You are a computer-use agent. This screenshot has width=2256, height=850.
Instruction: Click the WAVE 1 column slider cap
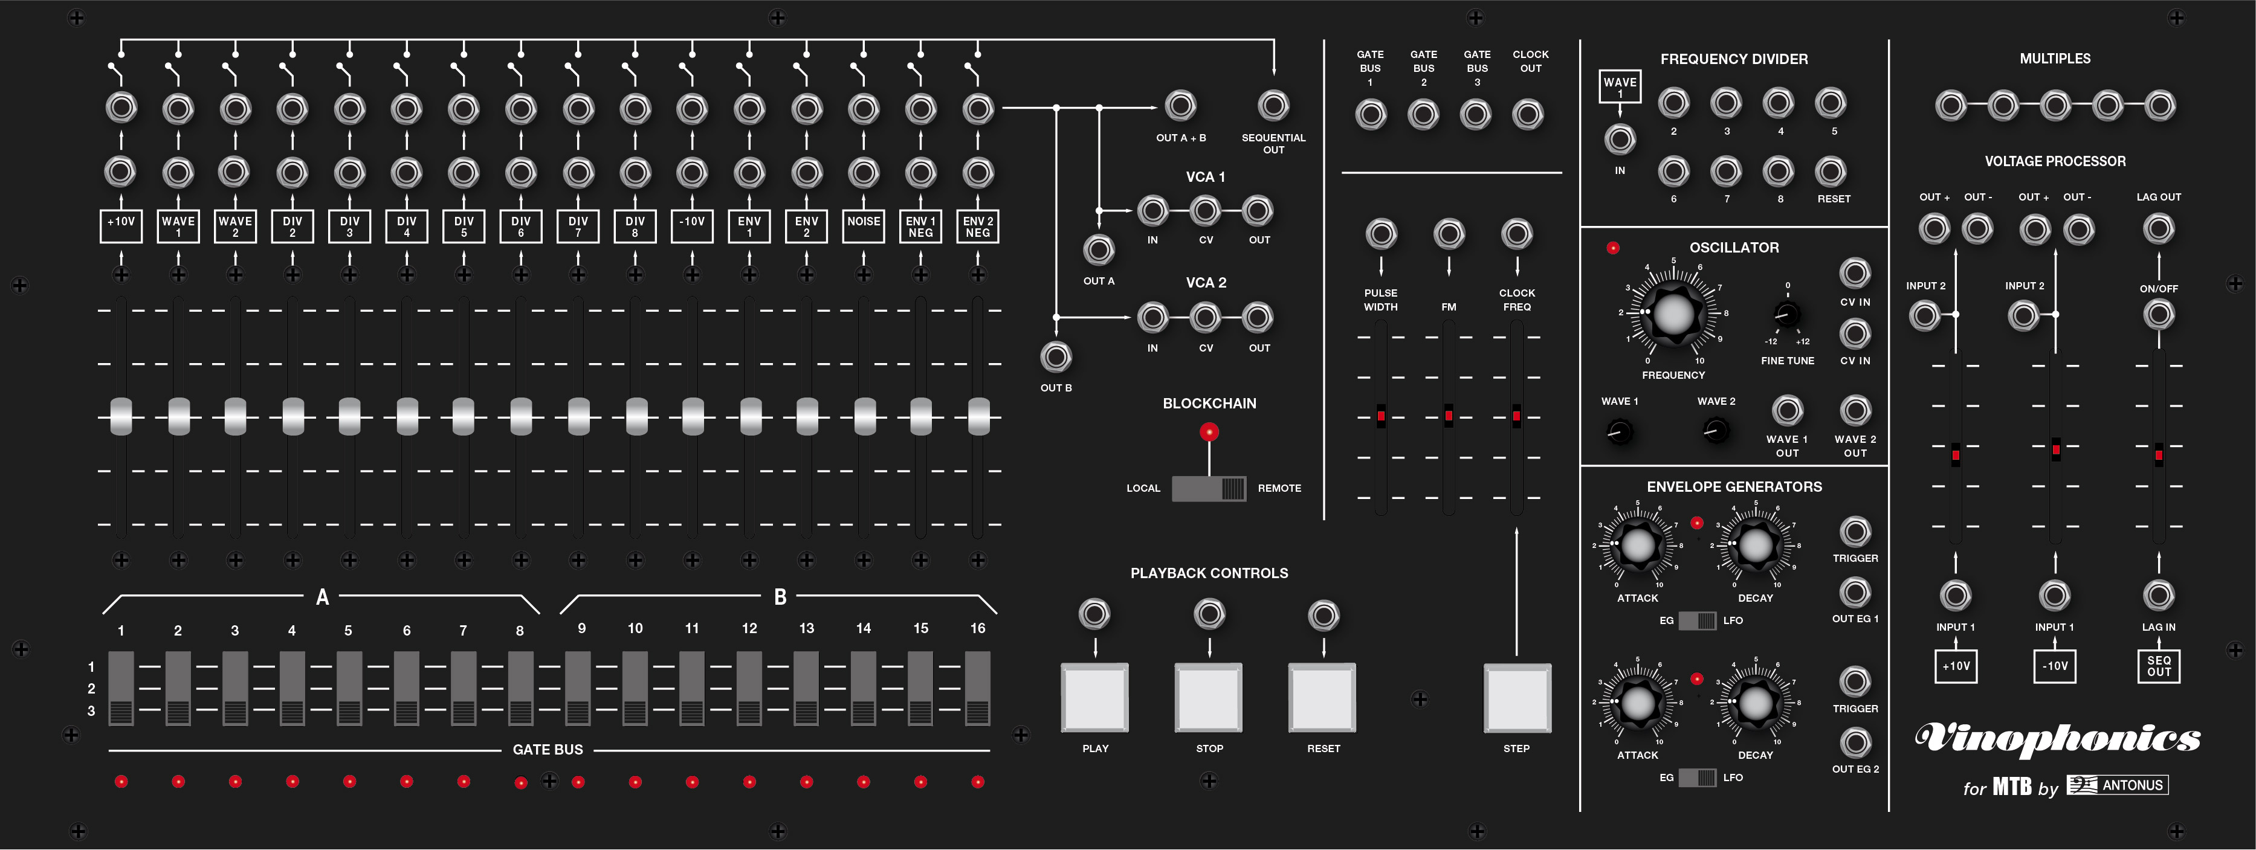point(179,416)
